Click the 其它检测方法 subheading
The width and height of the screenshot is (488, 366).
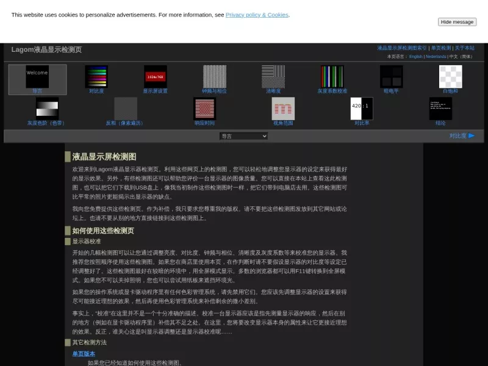point(89,343)
